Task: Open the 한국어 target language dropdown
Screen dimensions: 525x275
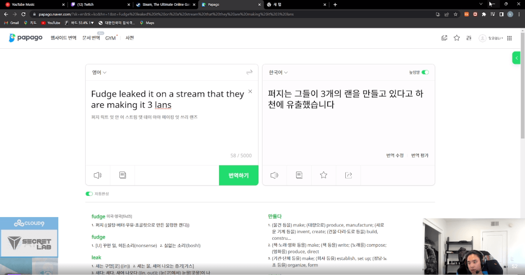Action: pyautogui.click(x=278, y=72)
